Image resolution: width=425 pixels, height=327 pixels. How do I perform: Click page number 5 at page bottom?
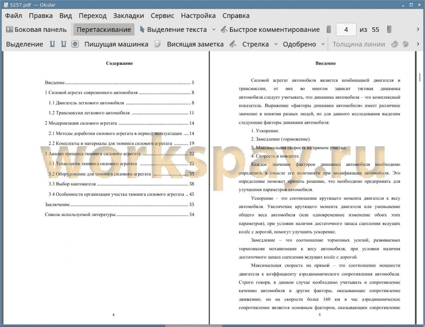click(320, 315)
